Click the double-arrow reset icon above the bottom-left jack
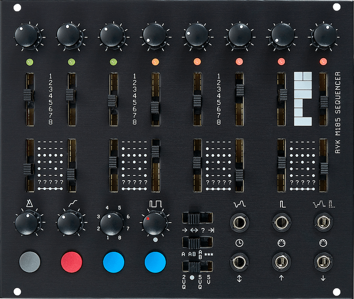354x299 pixels. (239, 278)
